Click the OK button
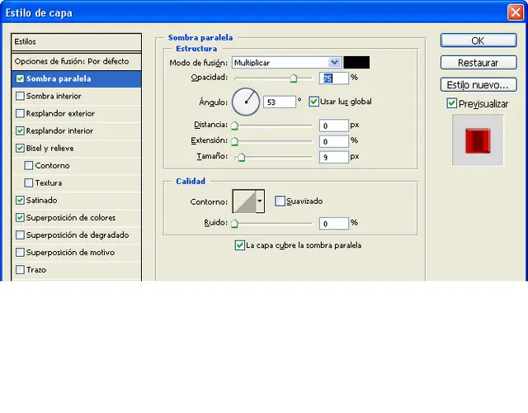 tap(478, 40)
